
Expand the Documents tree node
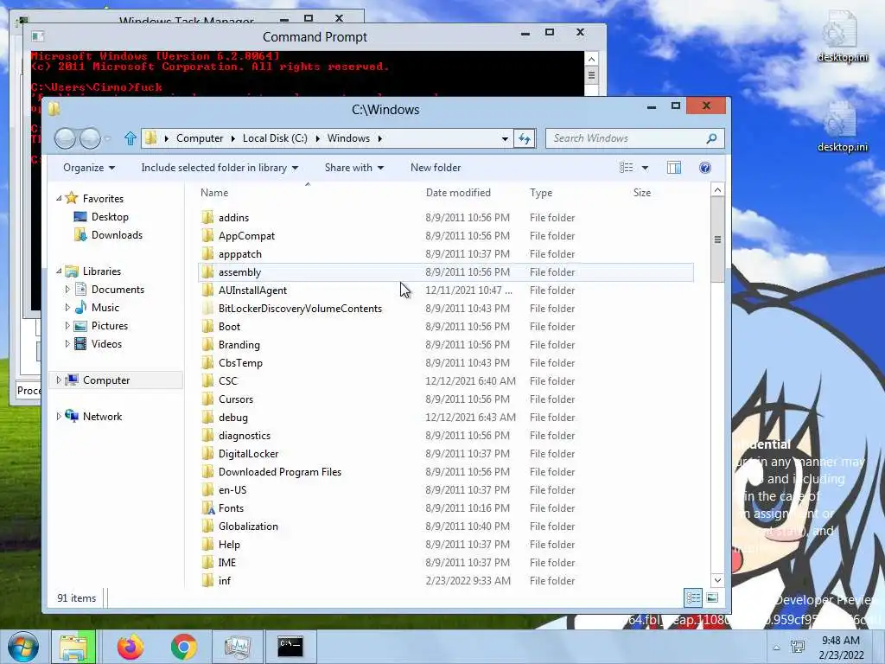[x=67, y=290]
